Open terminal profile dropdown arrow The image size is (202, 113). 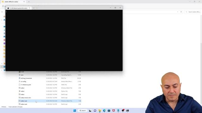click(x=37, y=8)
